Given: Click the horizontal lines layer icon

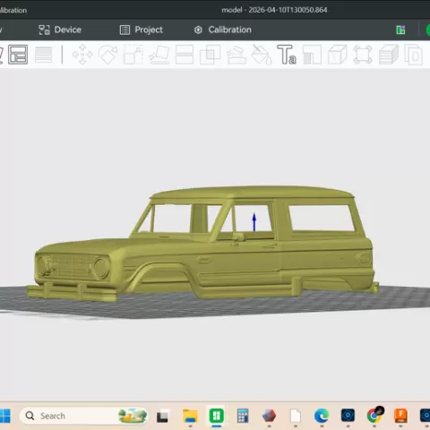Looking at the screenshot, I should click(x=44, y=55).
